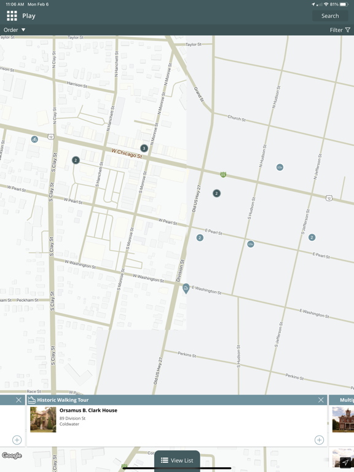The image size is (354, 472).
Task: Add Orsamus B. Clark House with plus icon
Action: pyautogui.click(x=319, y=440)
